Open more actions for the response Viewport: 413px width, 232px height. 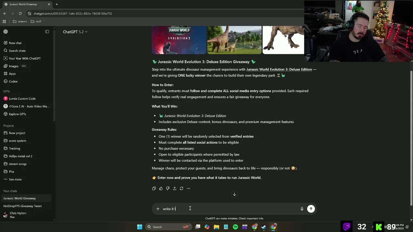(x=188, y=188)
